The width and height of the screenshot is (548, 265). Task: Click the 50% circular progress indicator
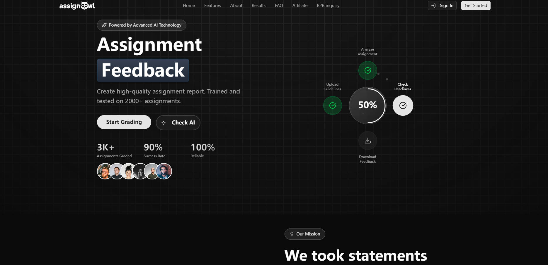click(x=367, y=105)
